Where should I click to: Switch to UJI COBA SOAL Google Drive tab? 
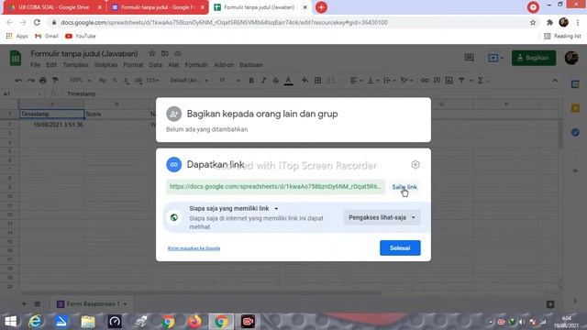pos(53,7)
